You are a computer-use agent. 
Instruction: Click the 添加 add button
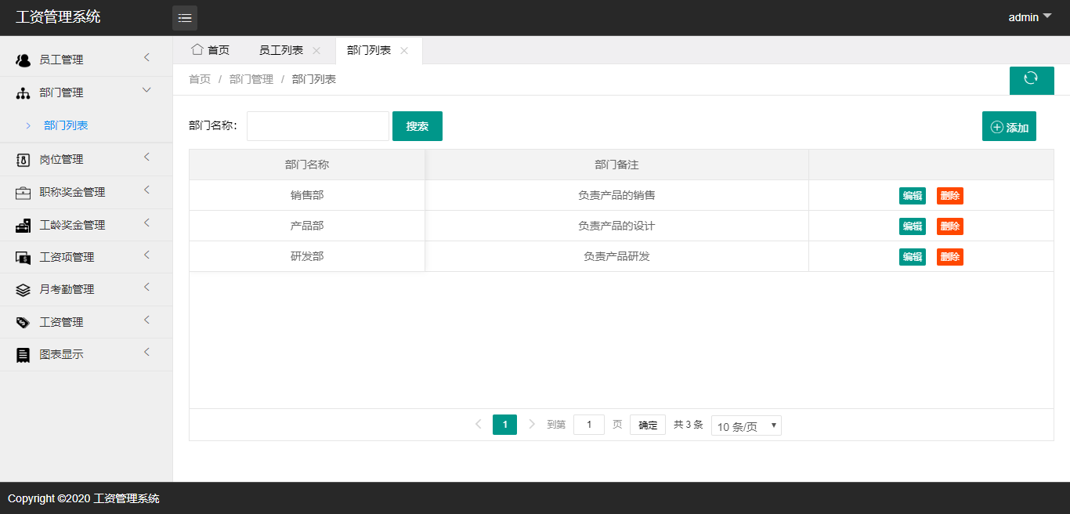tap(1009, 125)
